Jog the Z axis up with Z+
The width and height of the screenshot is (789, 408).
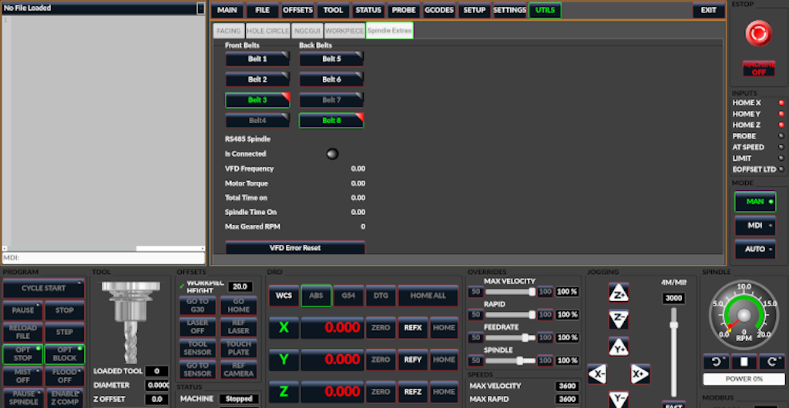[619, 293]
